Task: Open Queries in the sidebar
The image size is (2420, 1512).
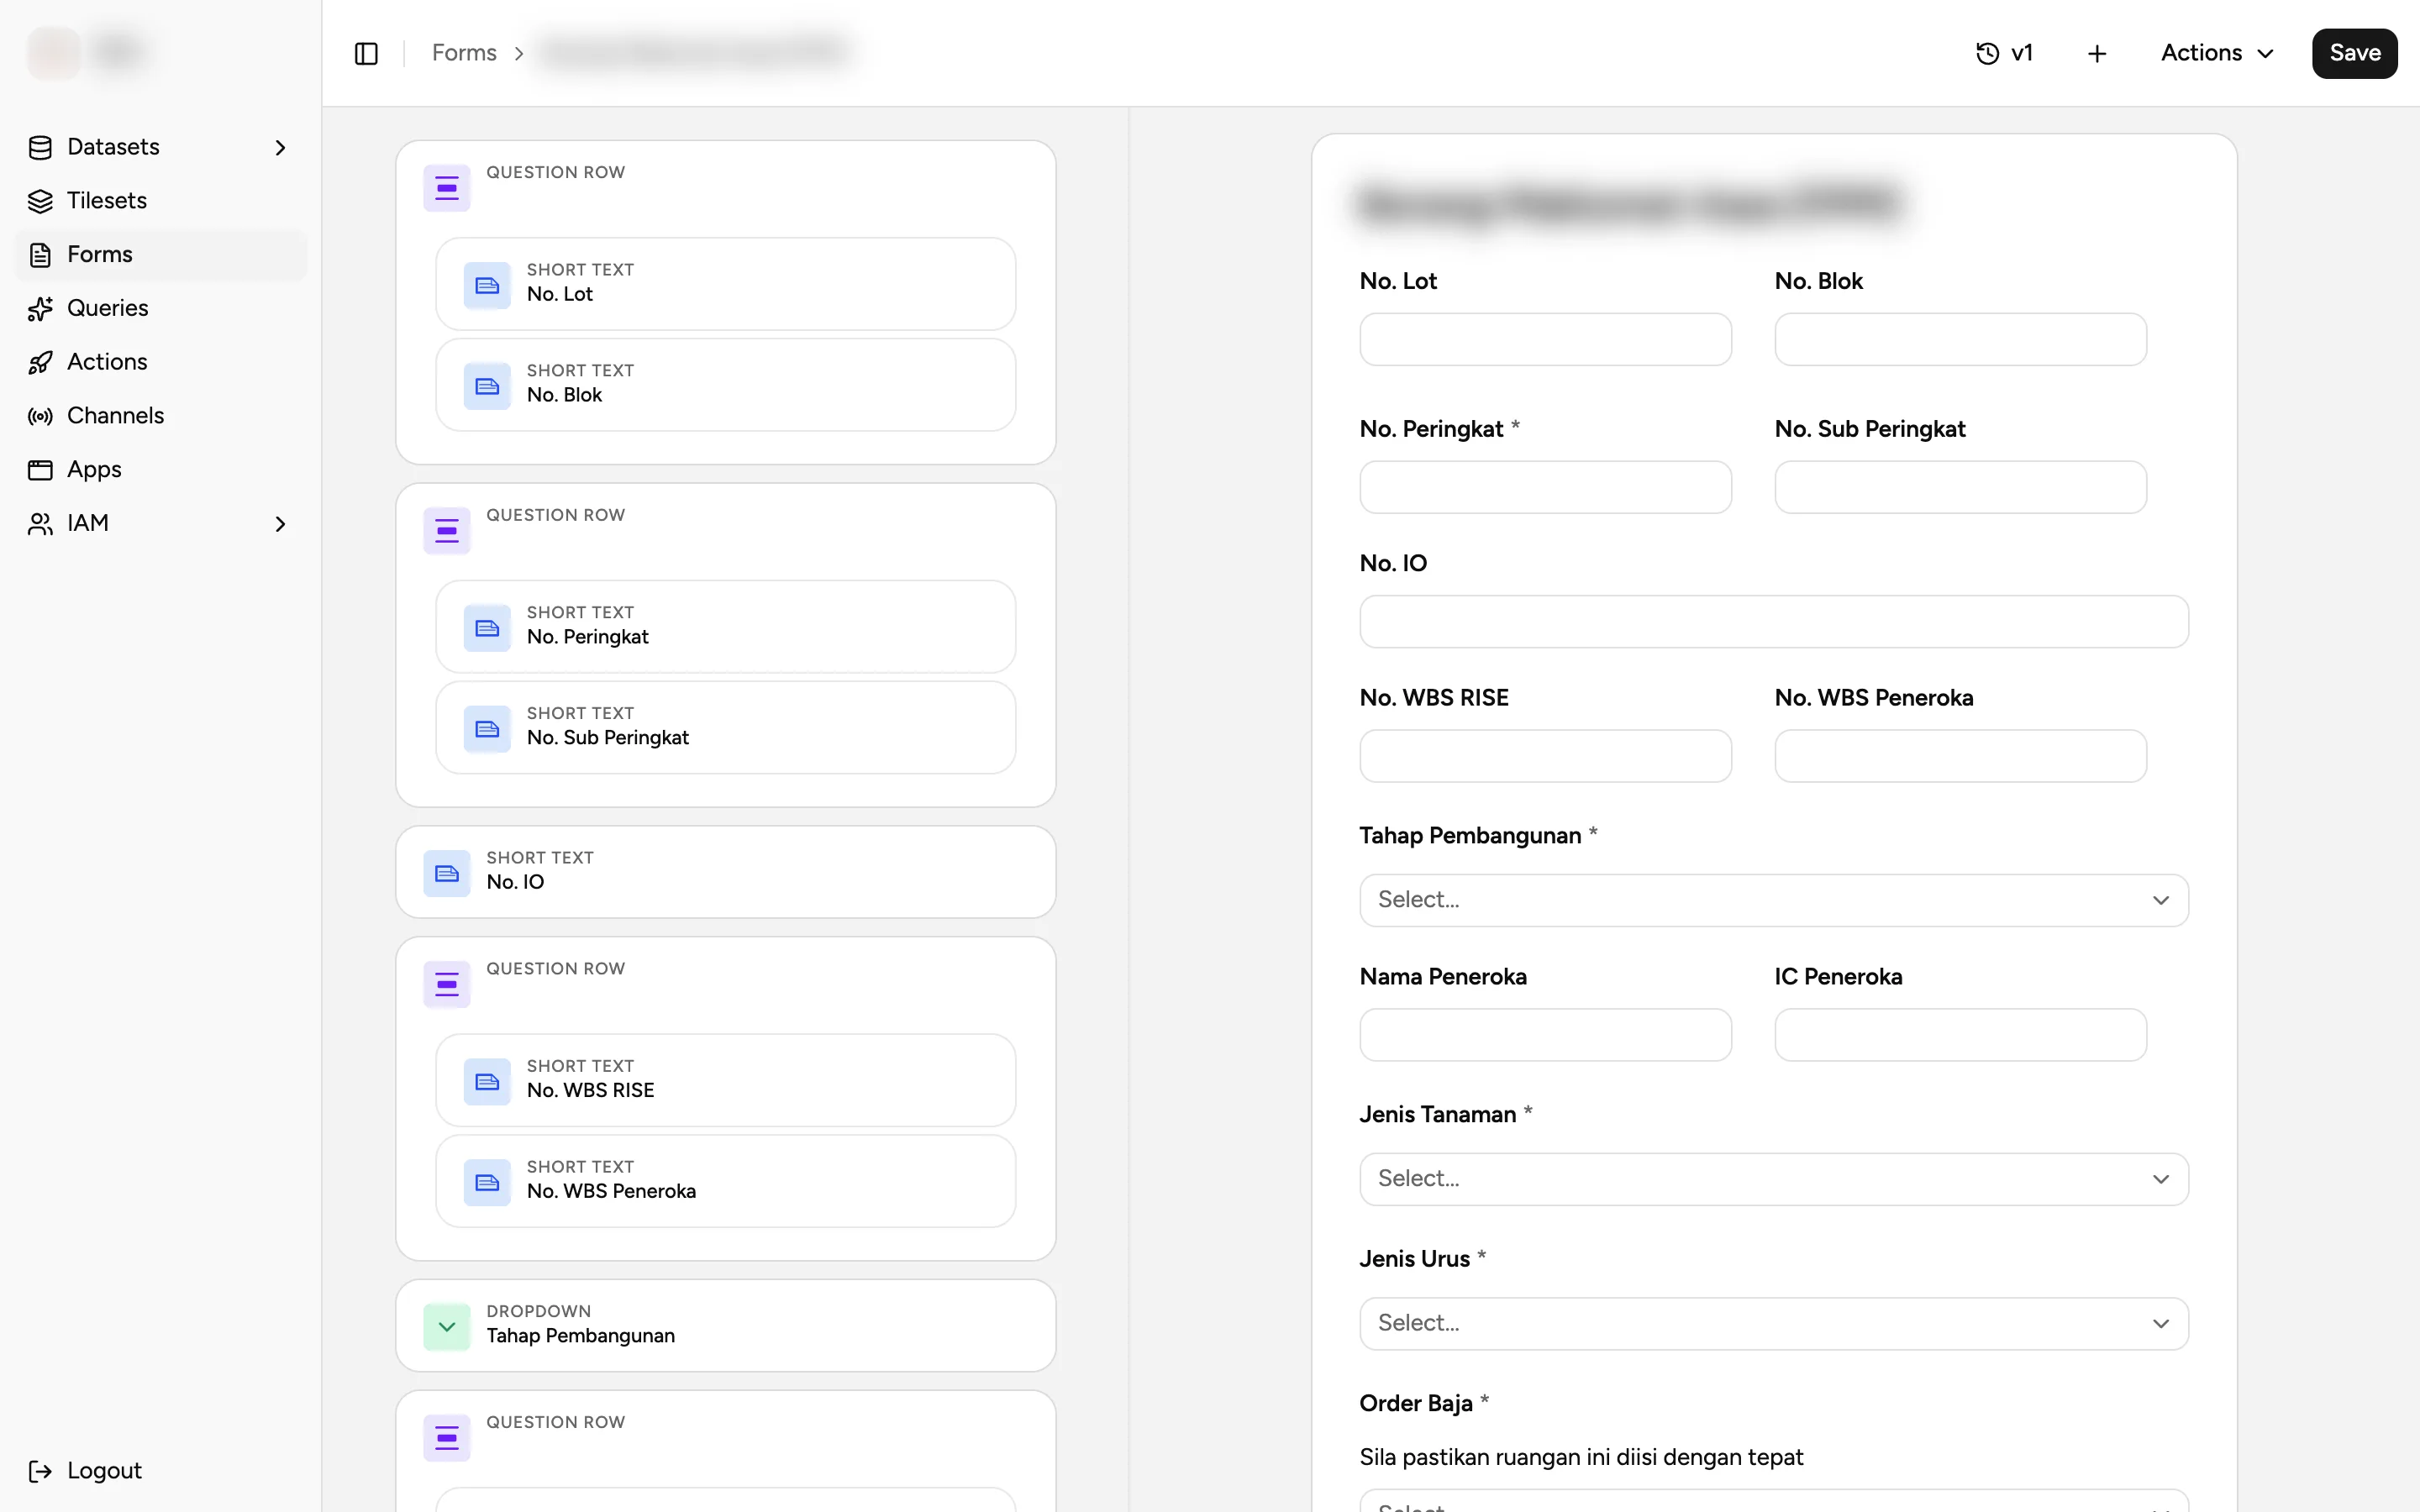Action: point(160,308)
